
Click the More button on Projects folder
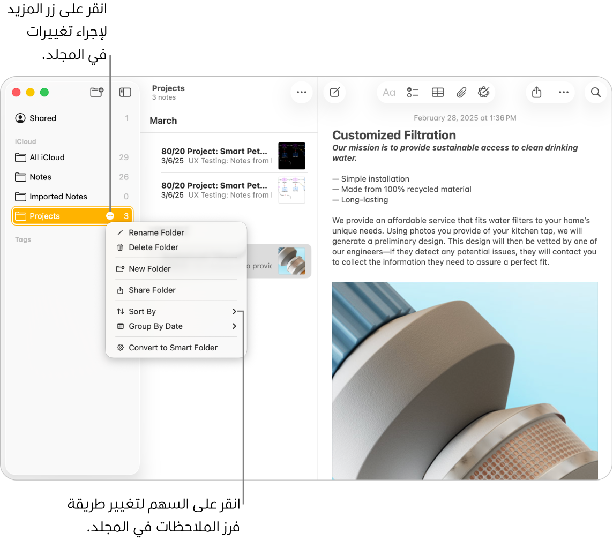[110, 216]
